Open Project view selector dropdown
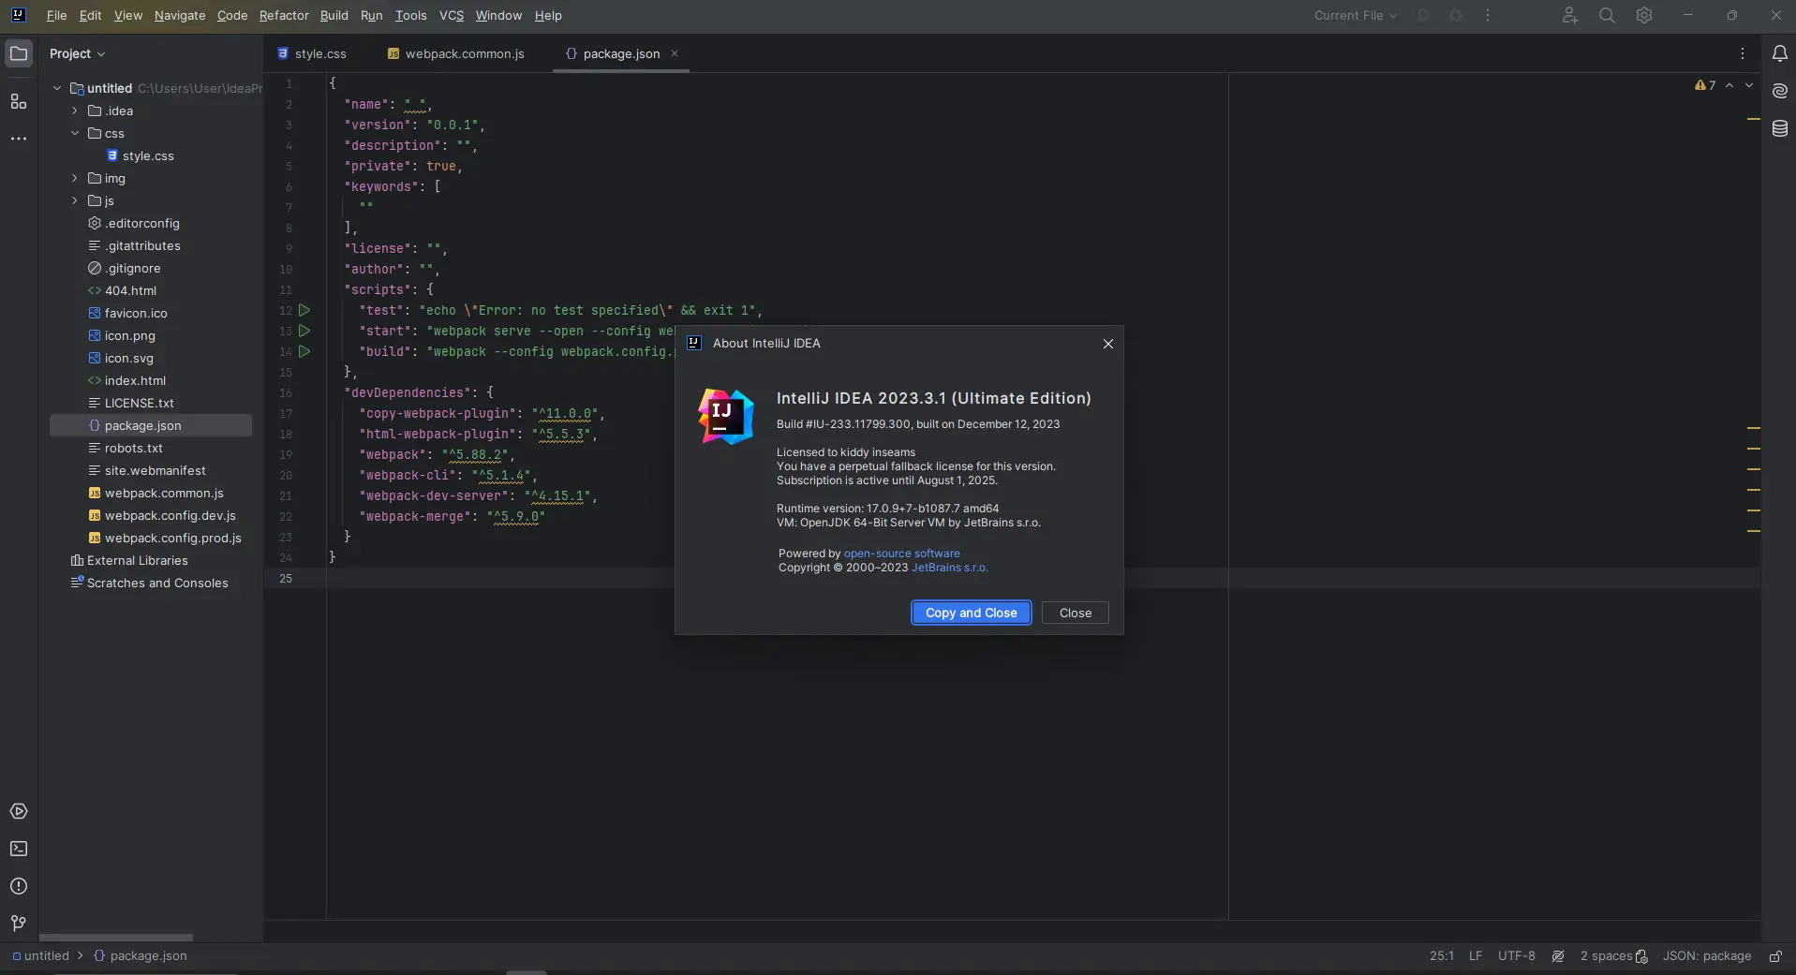The width and height of the screenshot is (1796, 975). [x=77, y=53]
